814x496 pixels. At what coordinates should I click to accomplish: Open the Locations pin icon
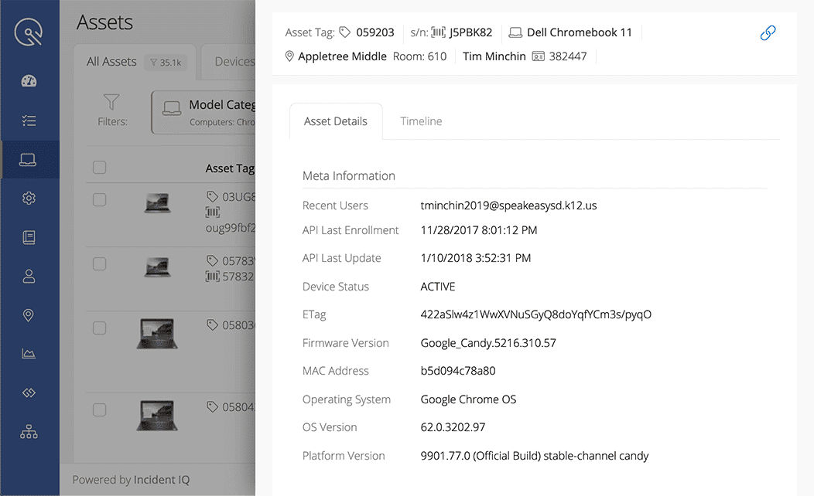(x=29, y=314)
